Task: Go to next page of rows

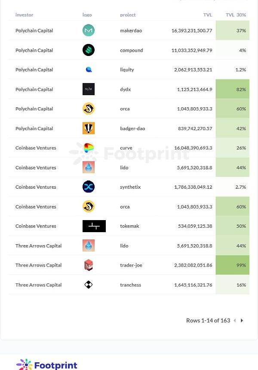Action: click(242, 320)
